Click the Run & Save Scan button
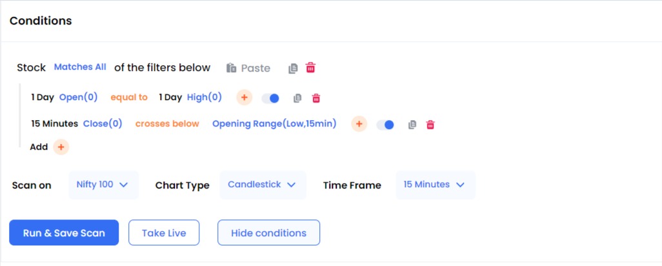The width and height of the screenshot is (662, 266). pyautogui.click(x=64, y=233)
